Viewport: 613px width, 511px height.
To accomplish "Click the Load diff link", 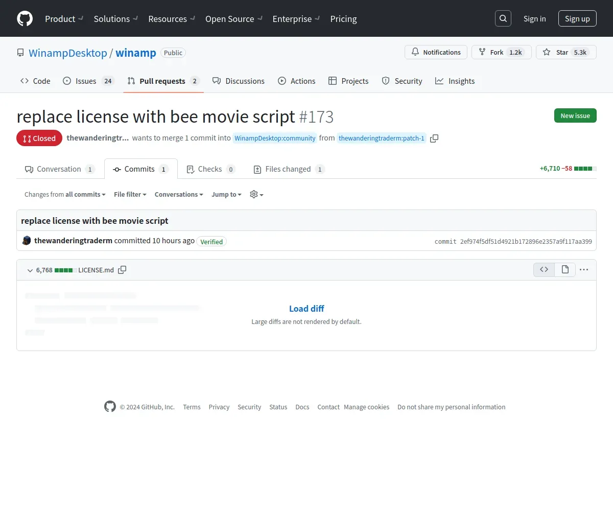I will [306, 309].
